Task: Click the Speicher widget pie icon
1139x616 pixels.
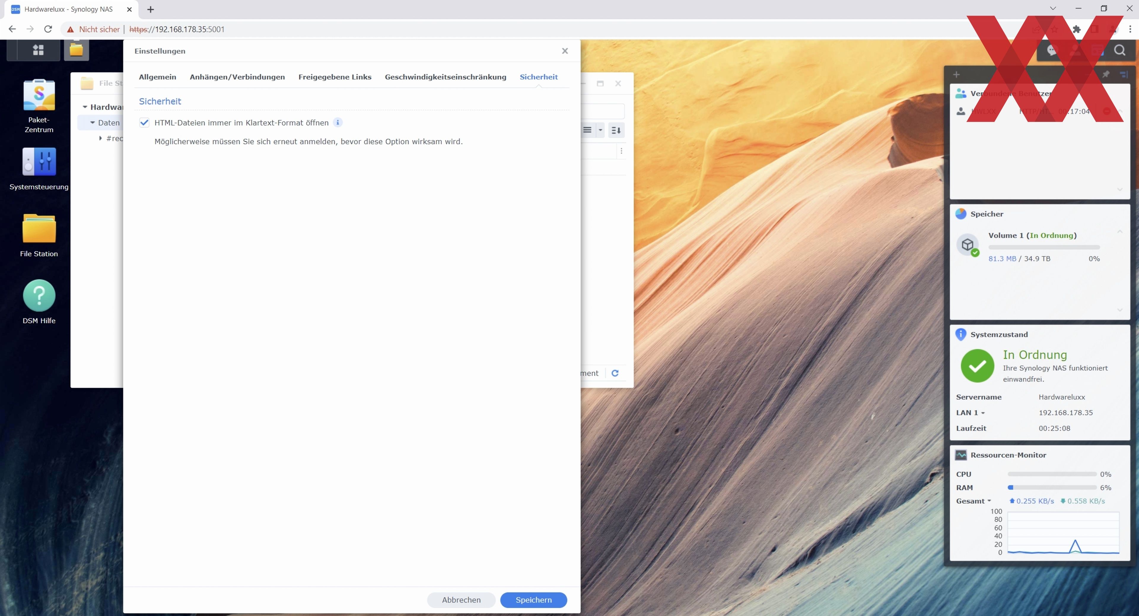Action: point(961,214)
